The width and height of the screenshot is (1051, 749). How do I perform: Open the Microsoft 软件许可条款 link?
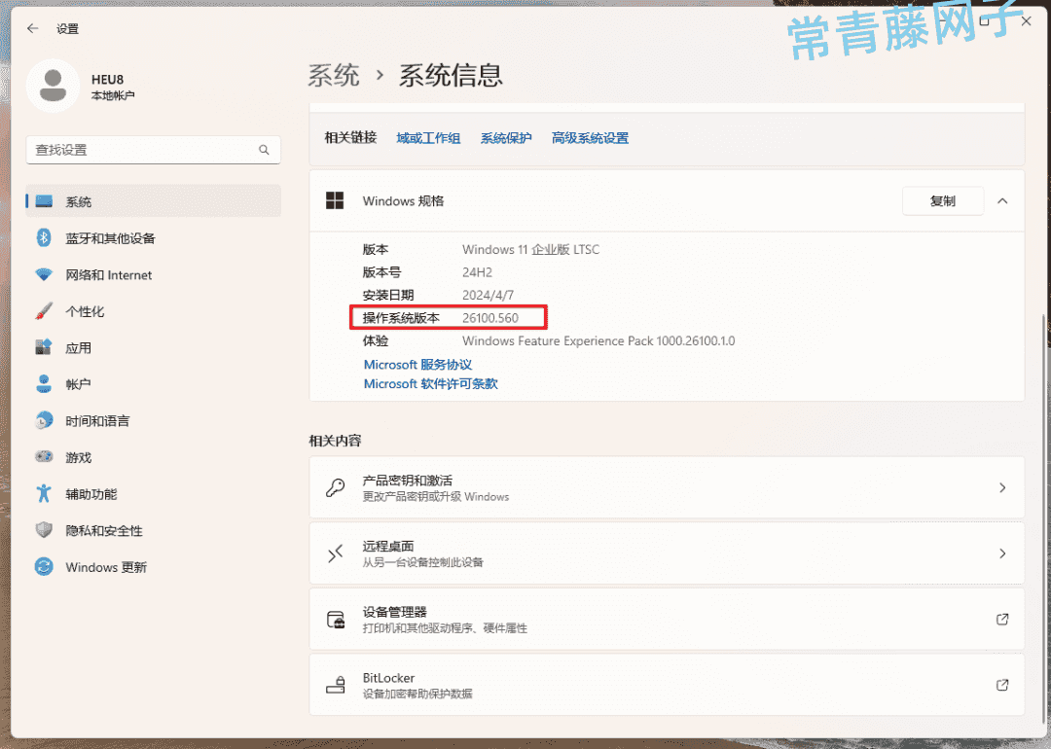coord(430,384)
